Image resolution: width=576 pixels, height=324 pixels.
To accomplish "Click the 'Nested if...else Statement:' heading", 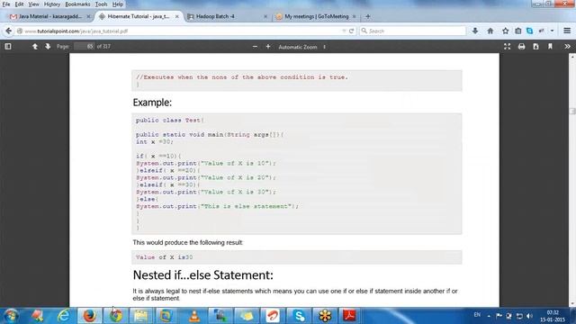I will click(x=203, y=275).
